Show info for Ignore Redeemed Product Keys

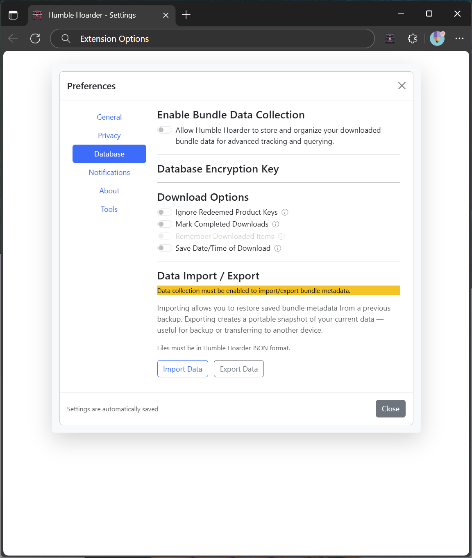point(285,212)
